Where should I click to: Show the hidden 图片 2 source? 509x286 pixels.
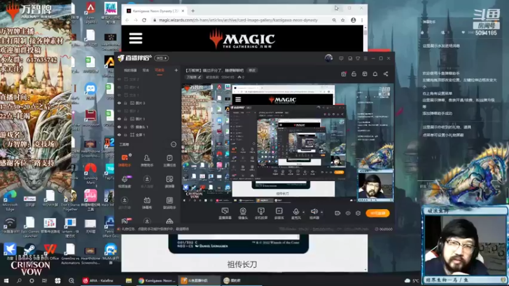click(x=119, y=111)
